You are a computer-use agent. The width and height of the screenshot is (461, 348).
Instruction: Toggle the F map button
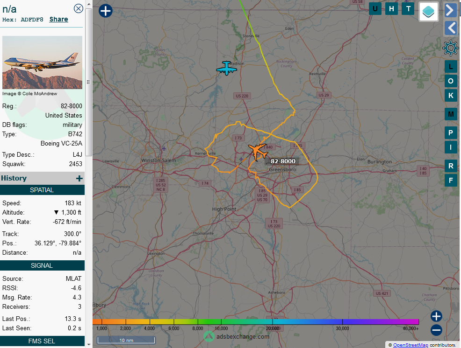tap(451, 180)
